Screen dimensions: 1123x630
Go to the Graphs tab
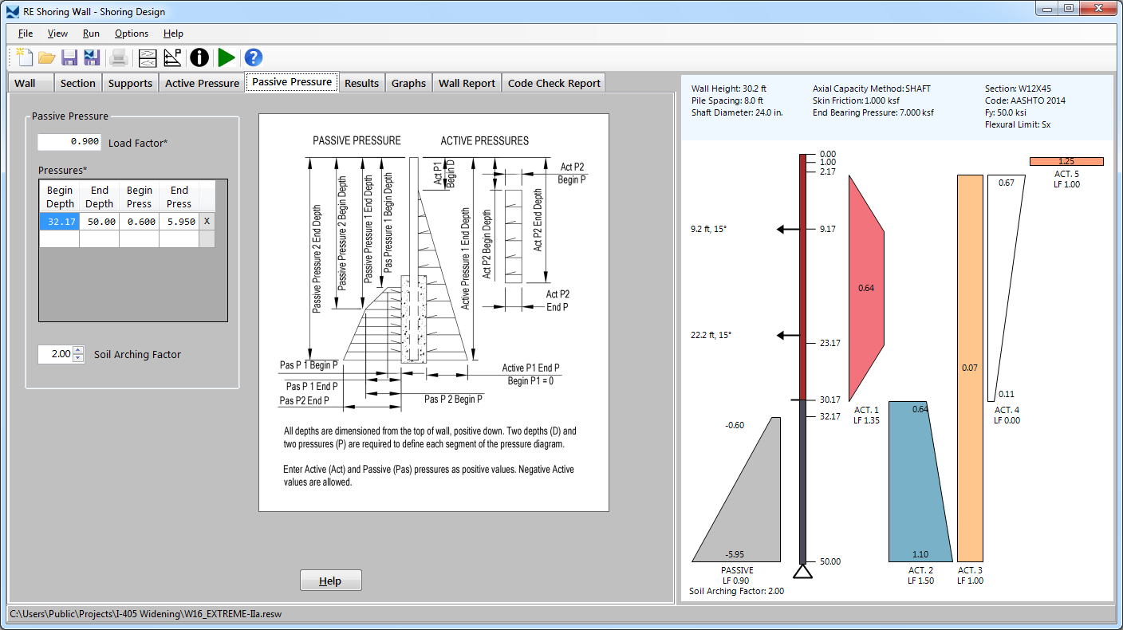click(x=408, y=83)
